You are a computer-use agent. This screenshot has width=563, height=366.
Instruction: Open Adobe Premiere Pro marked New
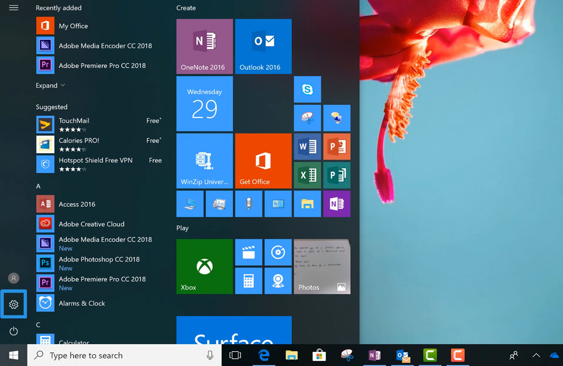click(x=99, y=283)
